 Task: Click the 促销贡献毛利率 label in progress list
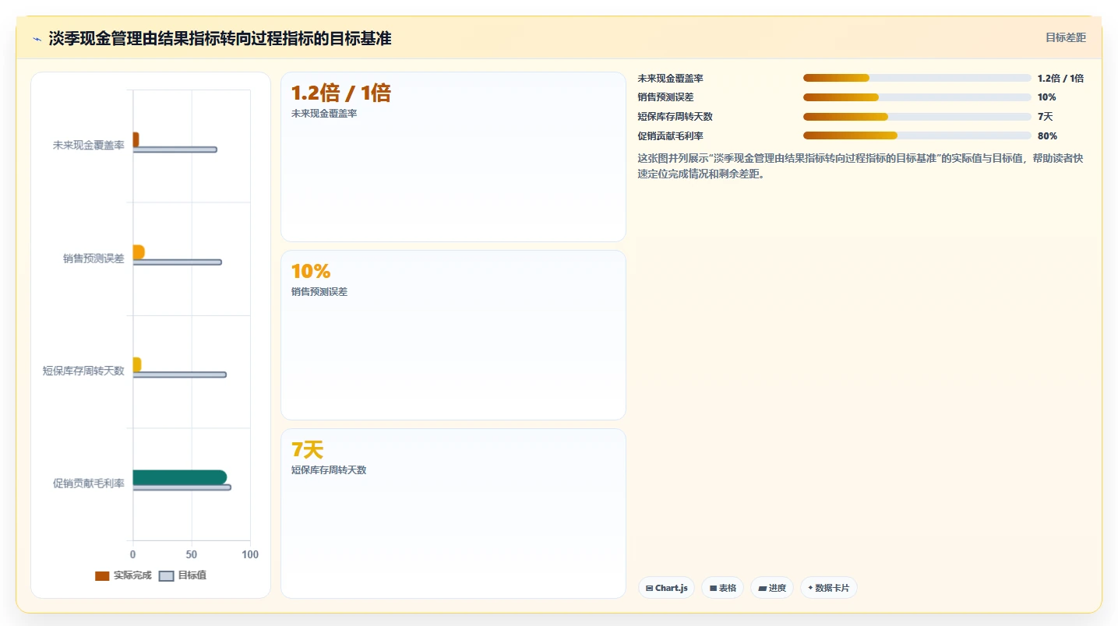pyautogui.click(x=671, y=136)
